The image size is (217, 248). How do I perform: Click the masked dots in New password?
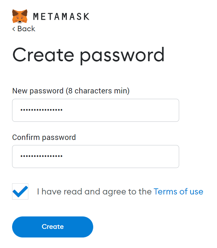click(41, 110)
